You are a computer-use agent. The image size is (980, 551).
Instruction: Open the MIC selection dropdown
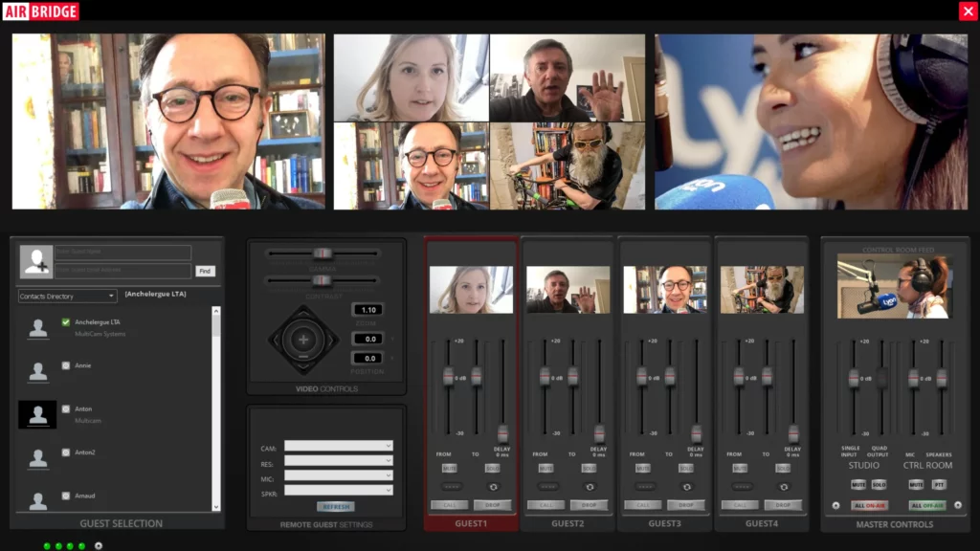tap(338, 475)
